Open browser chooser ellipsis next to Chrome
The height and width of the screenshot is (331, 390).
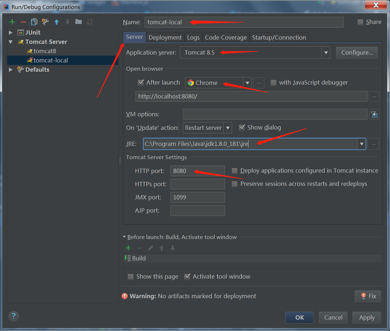[259, 83]
